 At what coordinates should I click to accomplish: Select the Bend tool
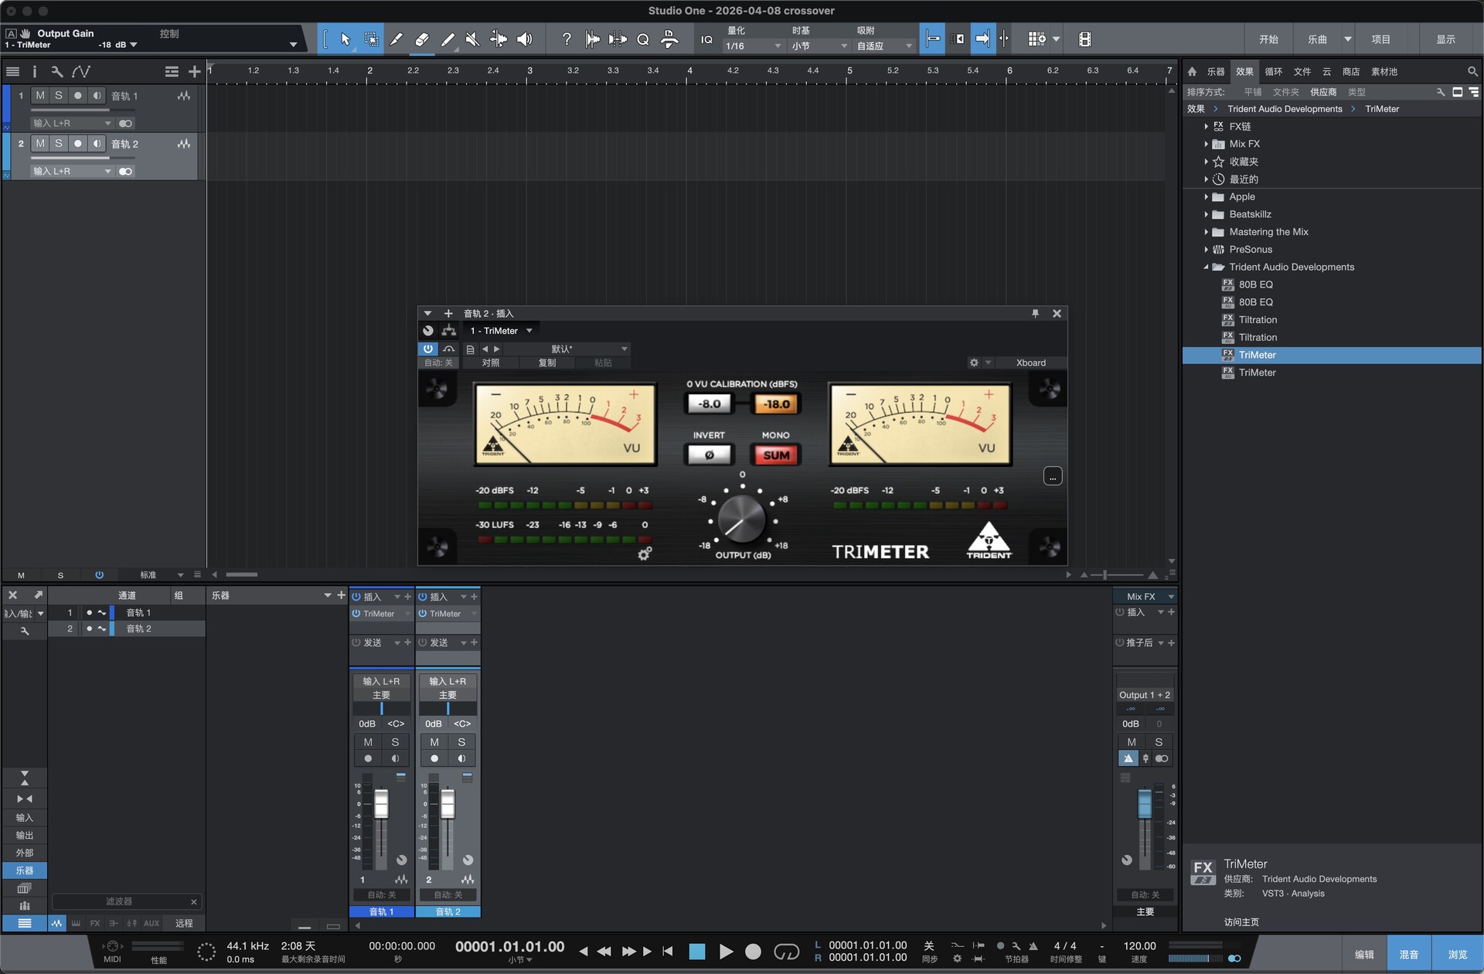499,39
